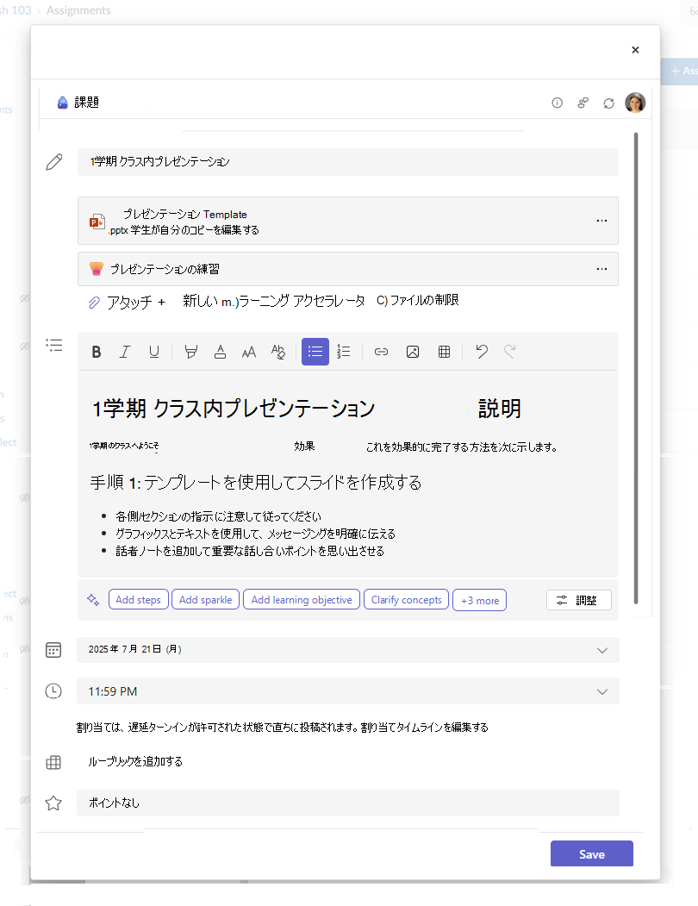Open the font size tool
Screen dimensions: 698x906
pyautogui.click(x=249, y=352)
